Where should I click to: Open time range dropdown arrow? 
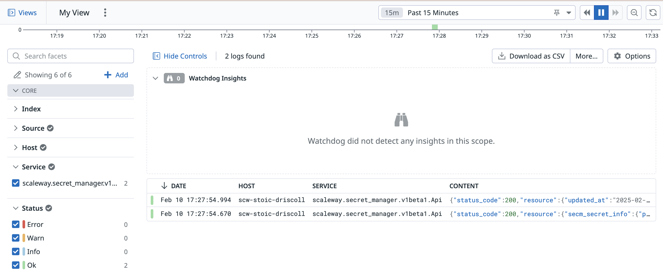pyautogui.click(x=569, y=13)
